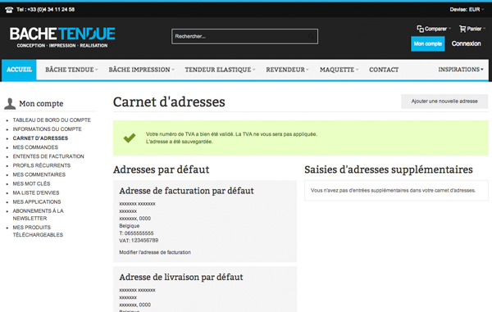The height and width of the screenshot is (312, 492).
Task: Click 'Saisies d'adresses supplémentaires' heading
Action: click(x=389, y=170)
